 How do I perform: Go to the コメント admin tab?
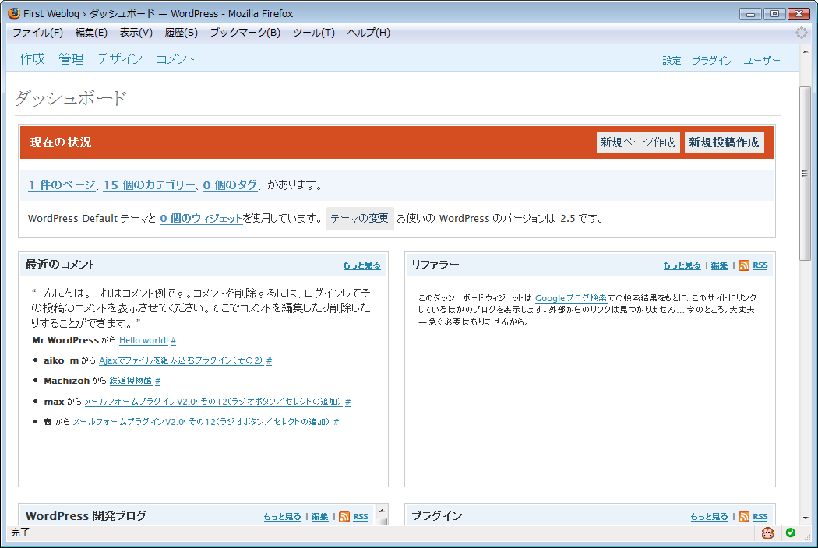click(176, 59)
